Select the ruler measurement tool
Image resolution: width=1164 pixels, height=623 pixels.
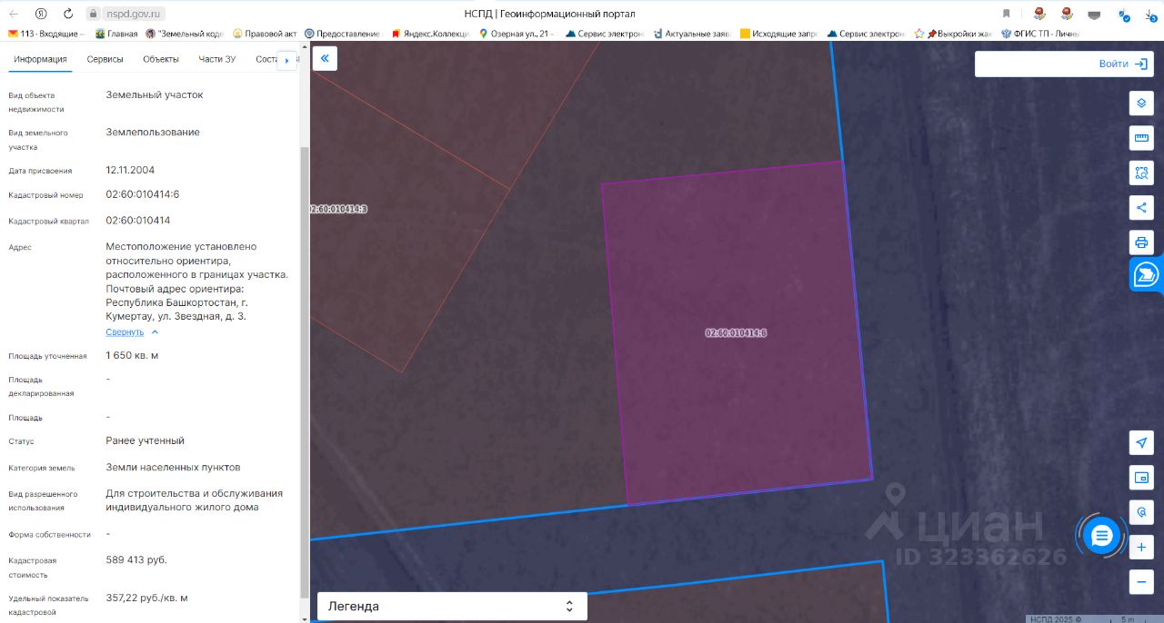click(1141, 138)
